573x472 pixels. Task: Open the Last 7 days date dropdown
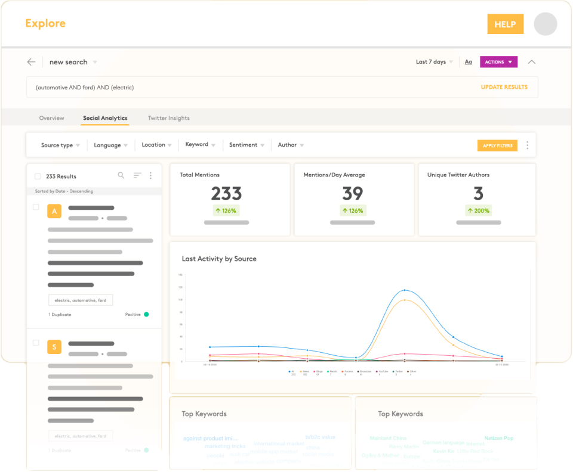(434, 62)
